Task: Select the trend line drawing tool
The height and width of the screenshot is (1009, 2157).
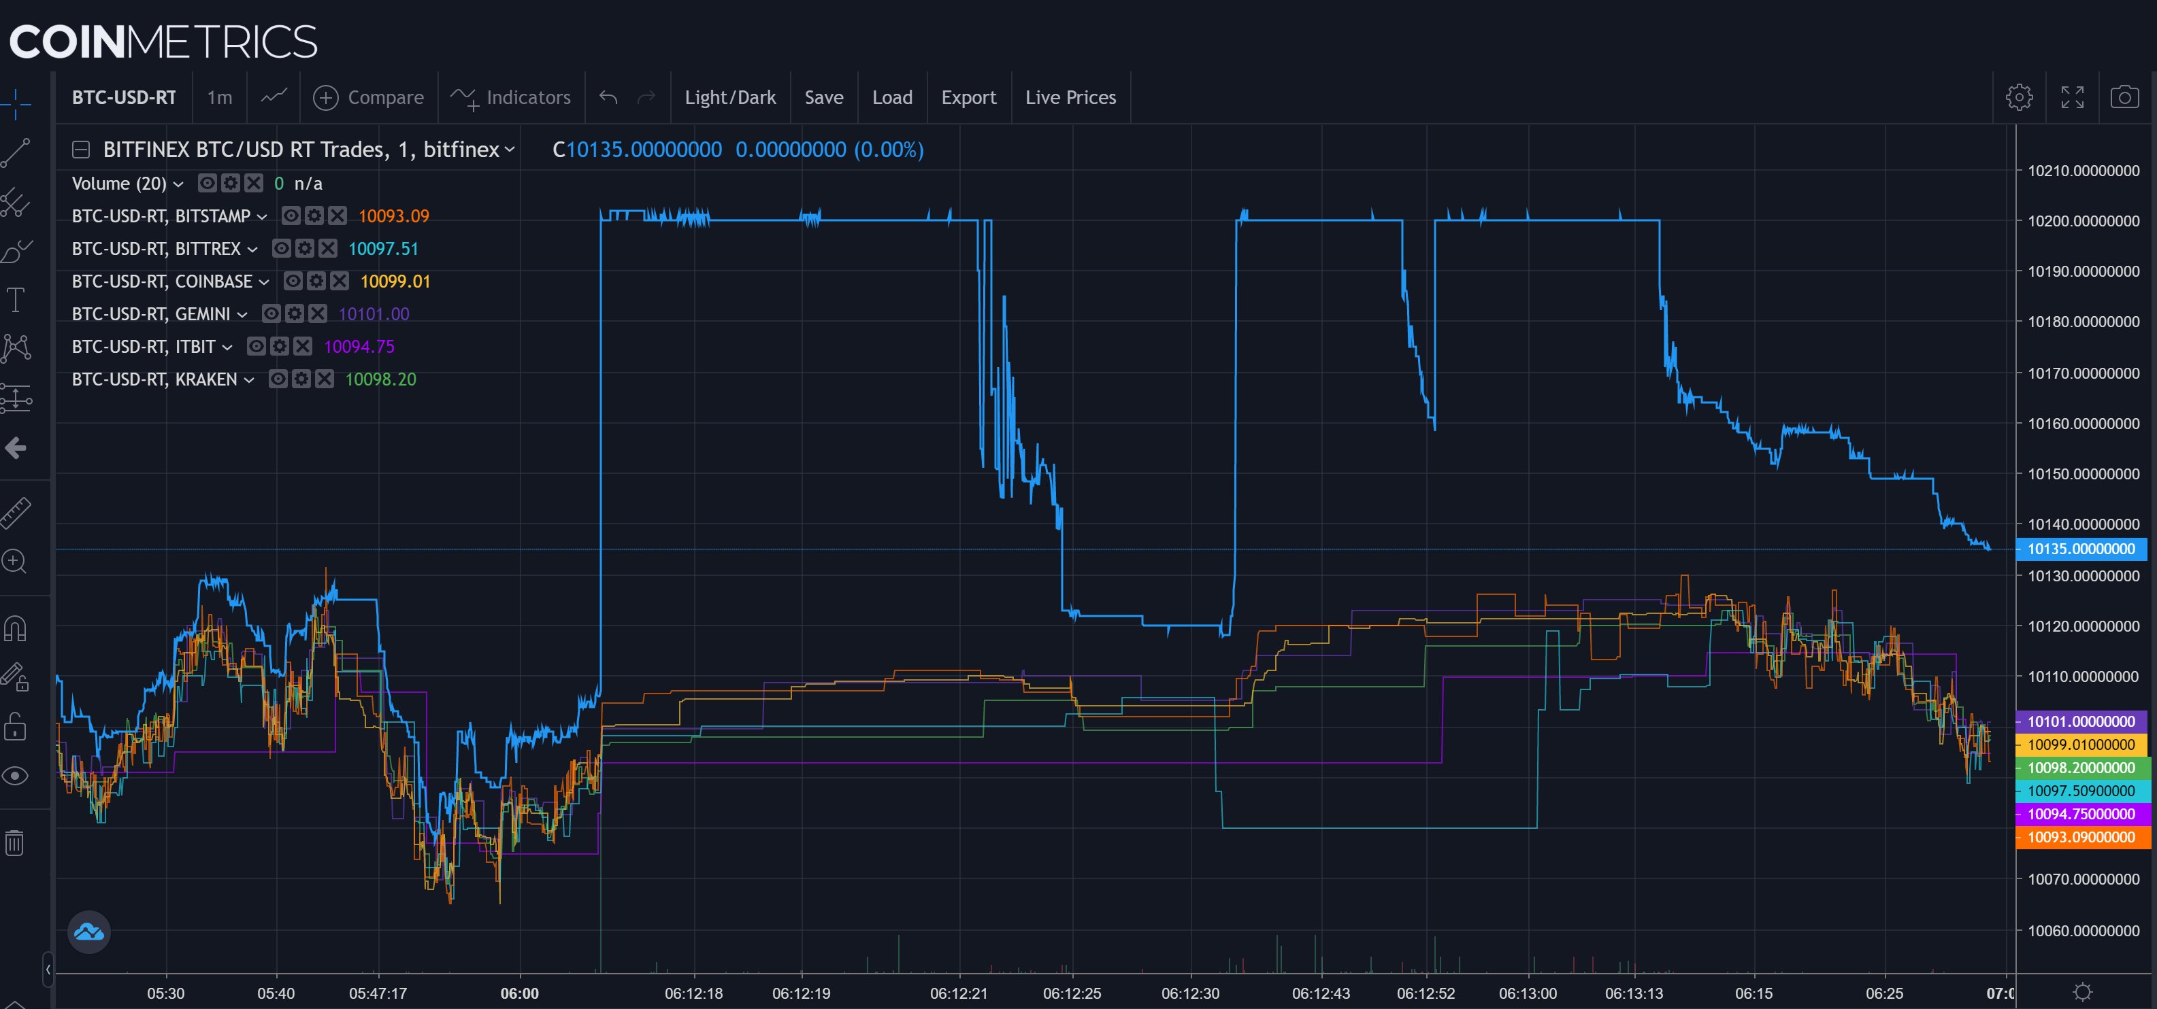Action: [16, 153]
